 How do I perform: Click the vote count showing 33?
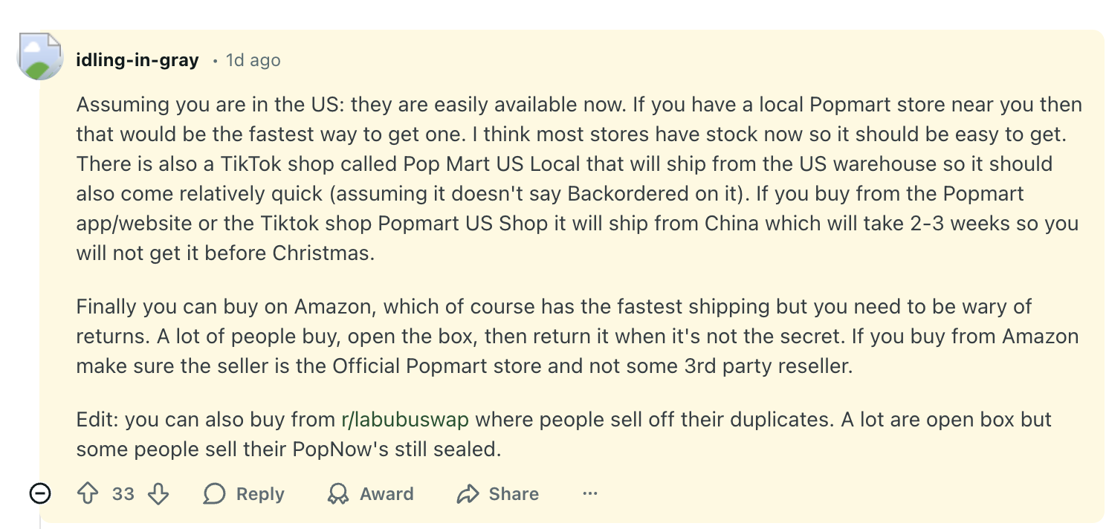(123, 494)
